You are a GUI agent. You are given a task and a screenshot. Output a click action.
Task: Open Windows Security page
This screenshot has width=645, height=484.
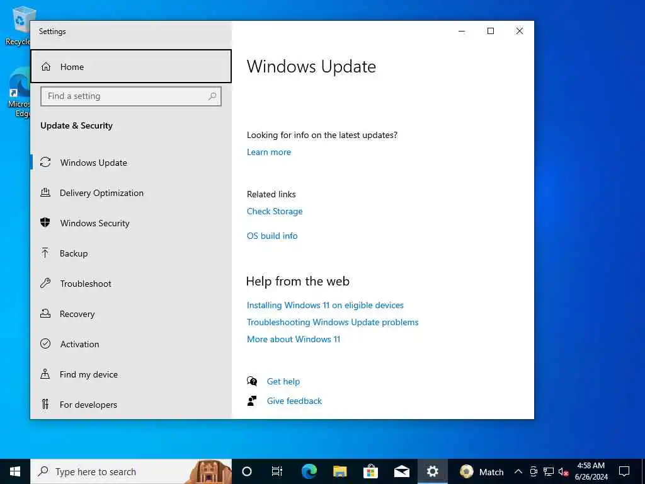point(131,222)
